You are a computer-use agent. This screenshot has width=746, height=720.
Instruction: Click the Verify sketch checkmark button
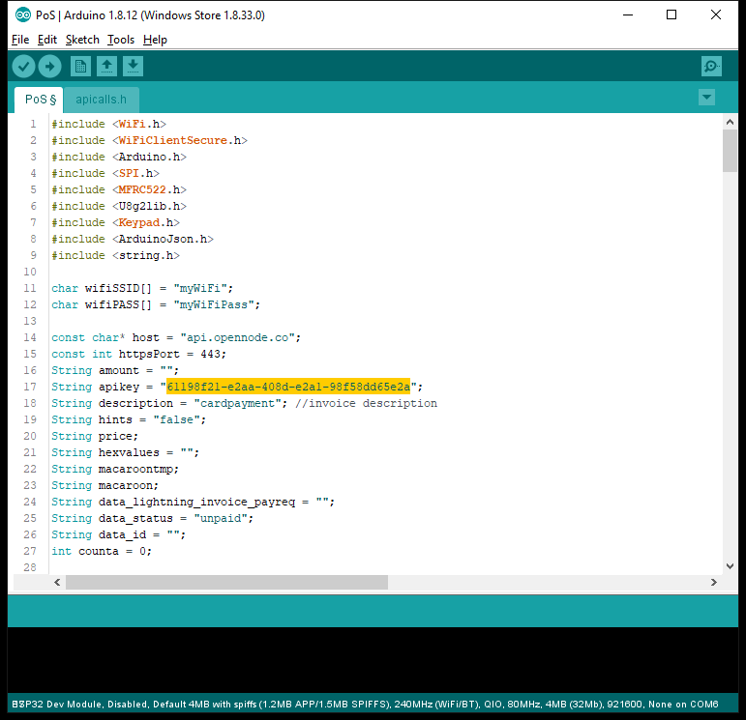point(23,67)
